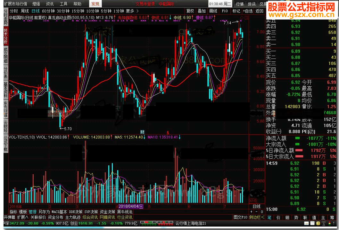Collapse the sidebar with 侧边栏 <
Viewport: 339px width, 230px height.
(257, 217)
